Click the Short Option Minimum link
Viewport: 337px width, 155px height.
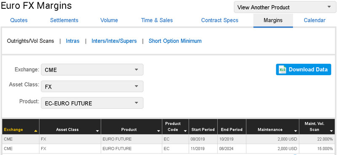coord(175,41)
